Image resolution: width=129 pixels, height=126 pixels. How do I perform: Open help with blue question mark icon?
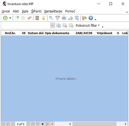point(91,18)
